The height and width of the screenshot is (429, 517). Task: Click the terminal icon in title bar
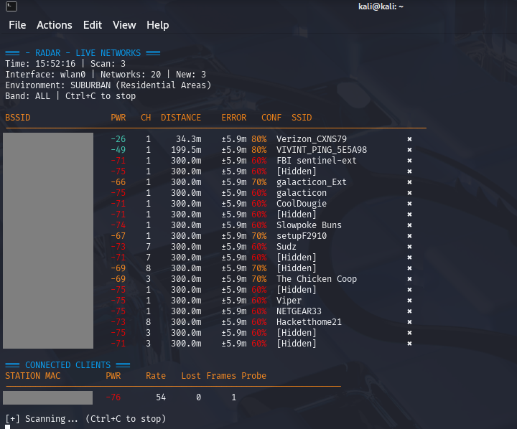pyautogui.click(x=11, y=6)
